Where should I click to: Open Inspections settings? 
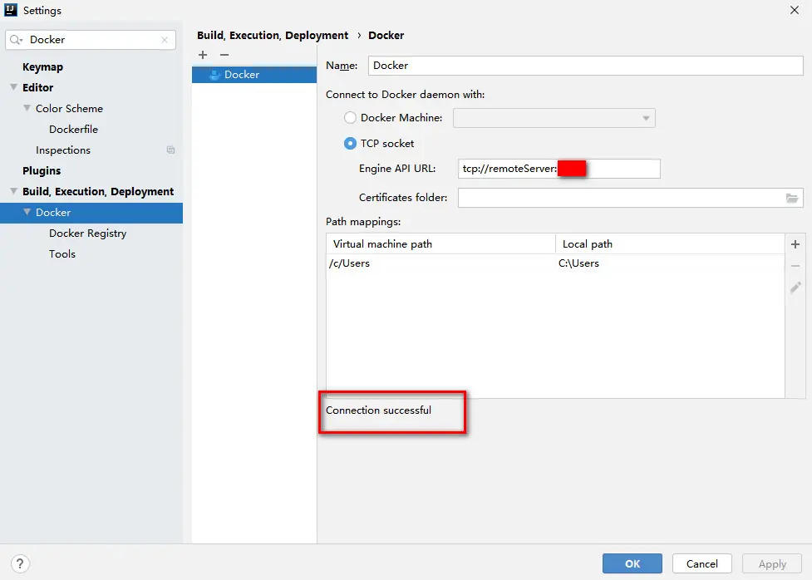pyautogui.click(x=63, y=150)
